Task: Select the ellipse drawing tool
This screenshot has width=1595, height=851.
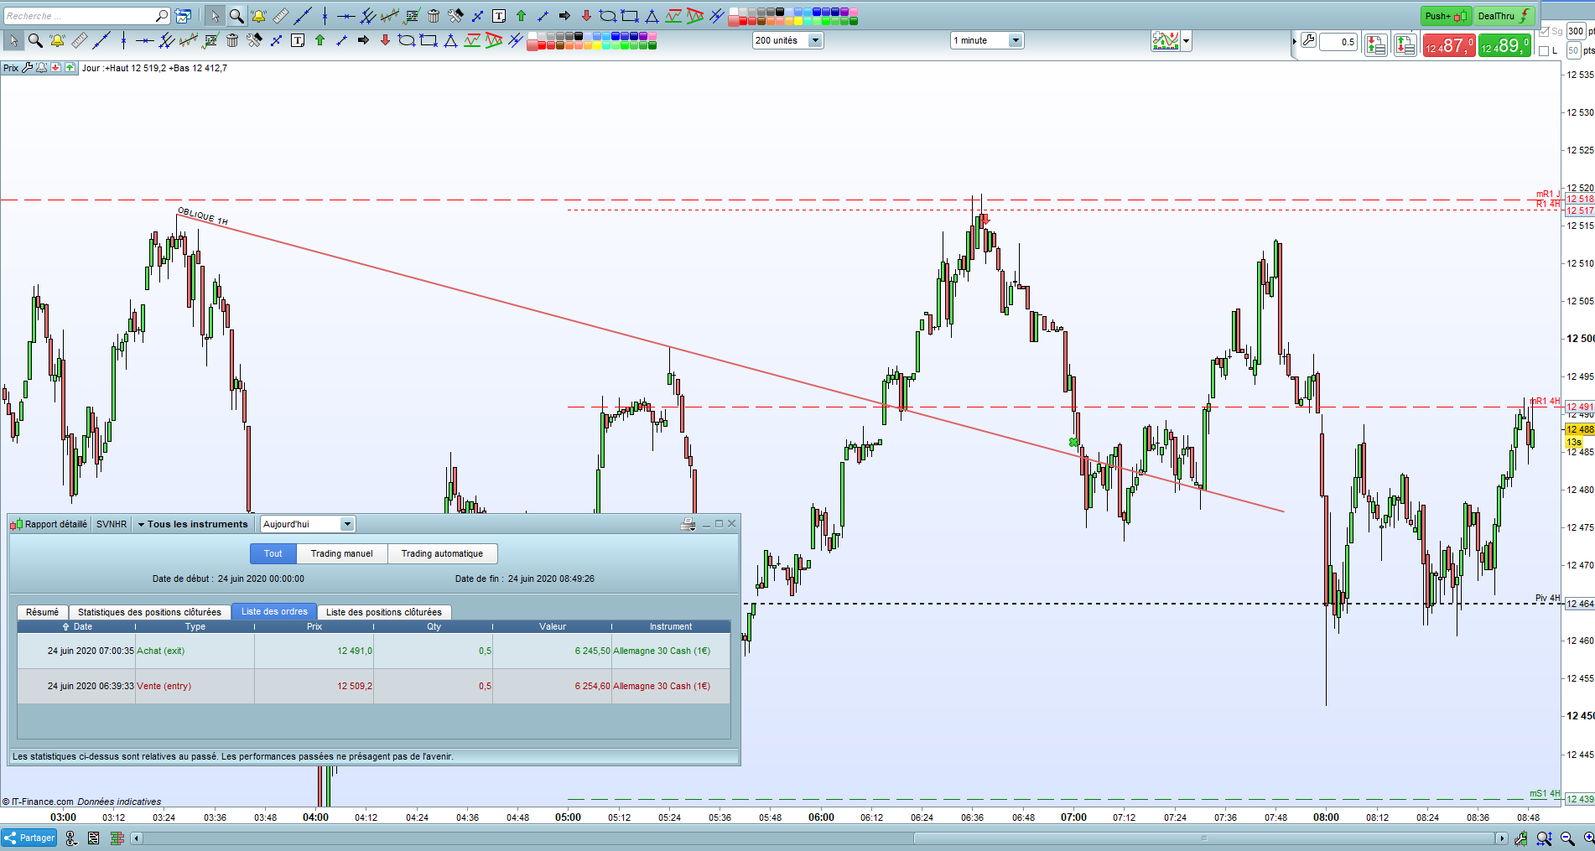Action: click(x=407, y=40)
